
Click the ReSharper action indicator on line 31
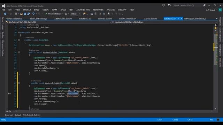point(9,93)
